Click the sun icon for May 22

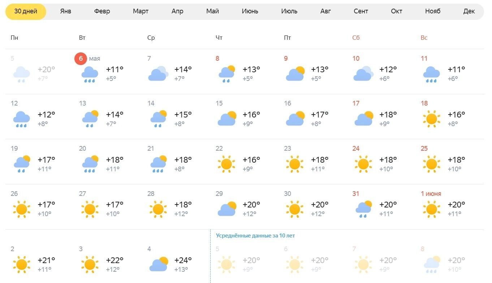click(x=226, y=164)
